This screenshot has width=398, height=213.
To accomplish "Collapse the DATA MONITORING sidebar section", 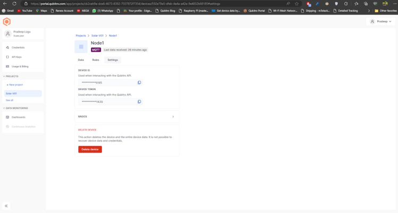I will pyautogui.click(x=15, y=108).
